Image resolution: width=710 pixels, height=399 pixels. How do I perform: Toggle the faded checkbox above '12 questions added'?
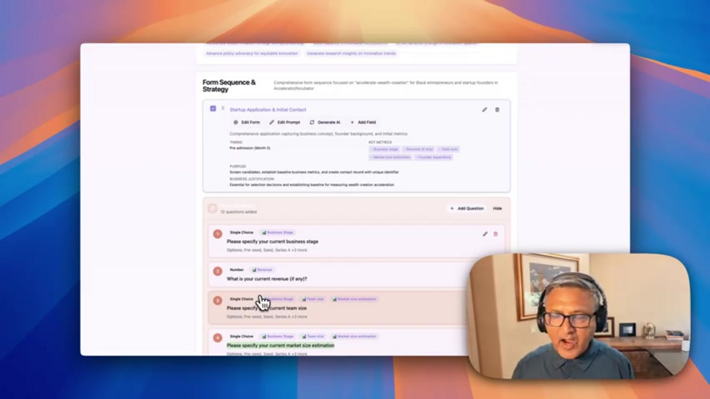212,208
